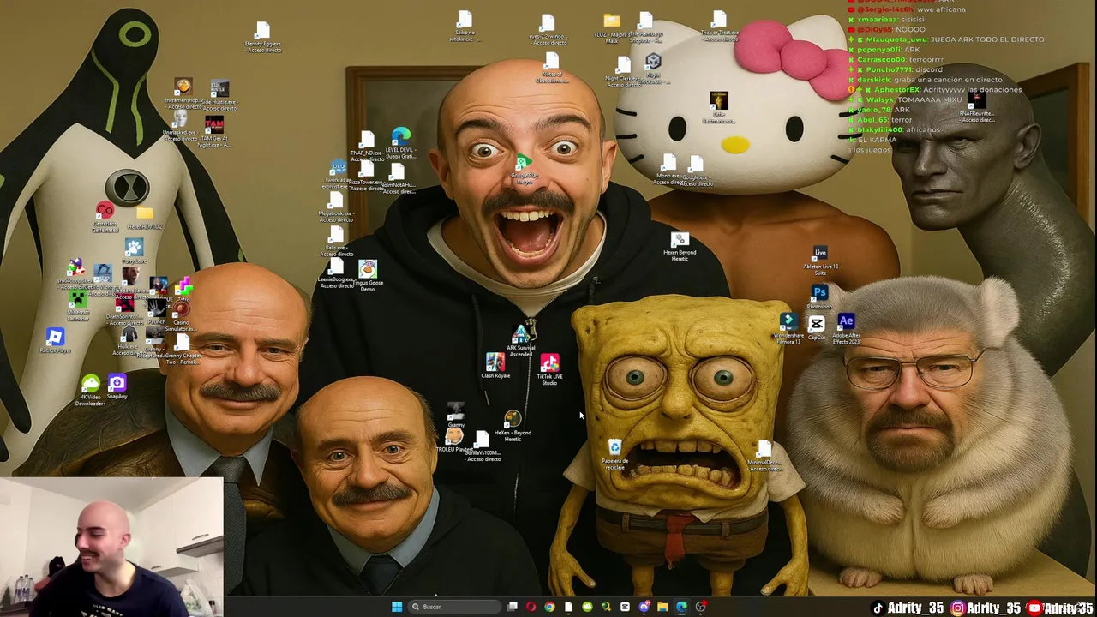Open 4K Video Downloader+
This screenshot has width=1097, height=617.
90,383
